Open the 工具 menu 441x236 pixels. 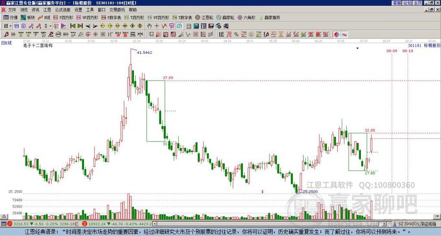click(90, 10)
